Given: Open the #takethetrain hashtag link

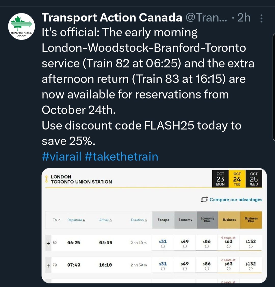Looking at the screenshot, I should [x=121, y=156].
